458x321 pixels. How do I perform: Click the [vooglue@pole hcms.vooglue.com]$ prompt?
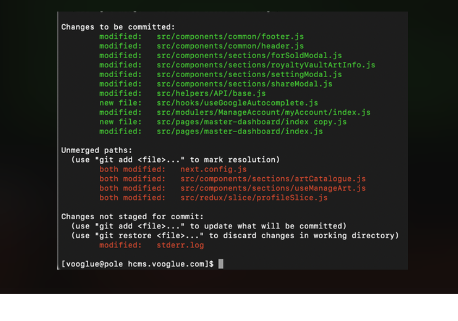137,264
